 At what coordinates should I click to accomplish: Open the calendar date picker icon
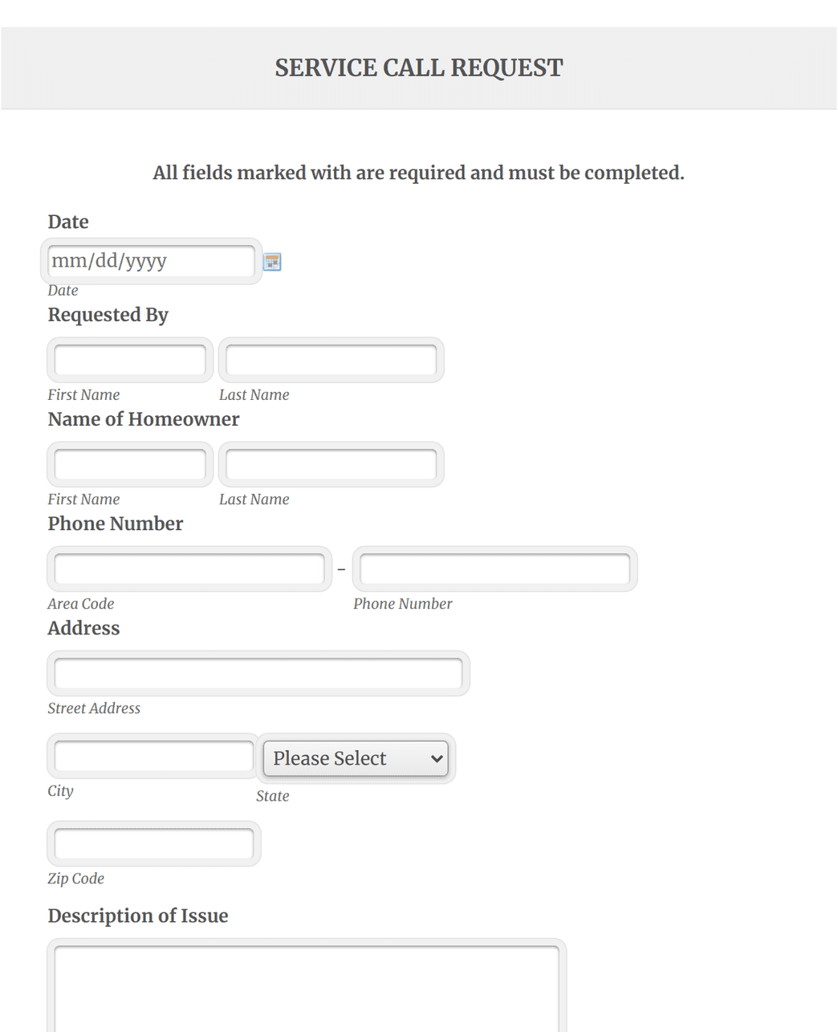click(x=272, y=262)
